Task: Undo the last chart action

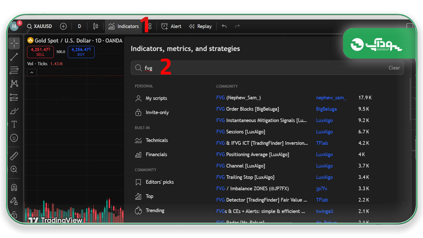Action: [x=224, y=26]
